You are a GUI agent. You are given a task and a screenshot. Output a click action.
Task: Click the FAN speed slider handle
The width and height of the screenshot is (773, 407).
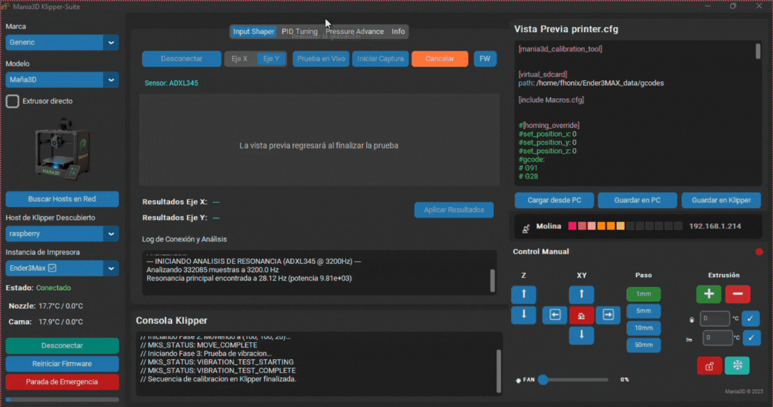click(543, 380)
